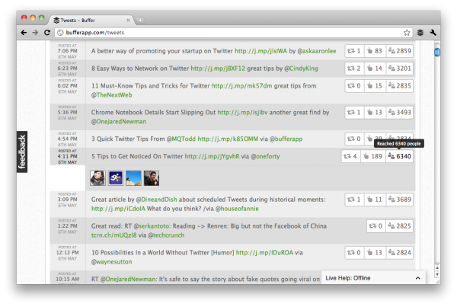Screen dimensions: 457x307
Task: Click the Chrome back arrow
Action: [23, 33]
